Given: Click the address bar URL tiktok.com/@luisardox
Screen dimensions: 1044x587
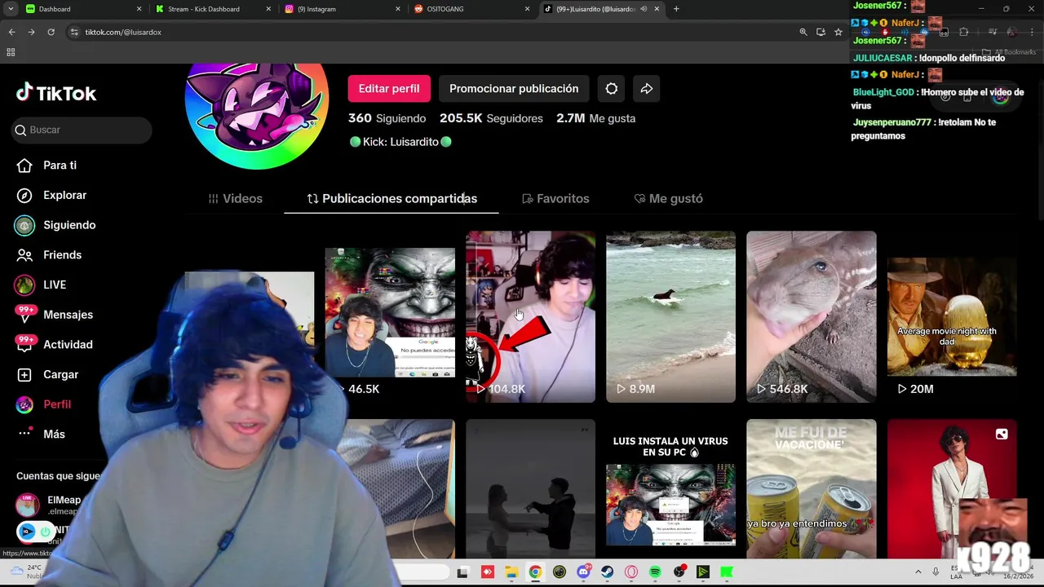Looking at the screenshot, I should (x=123, y=32).
